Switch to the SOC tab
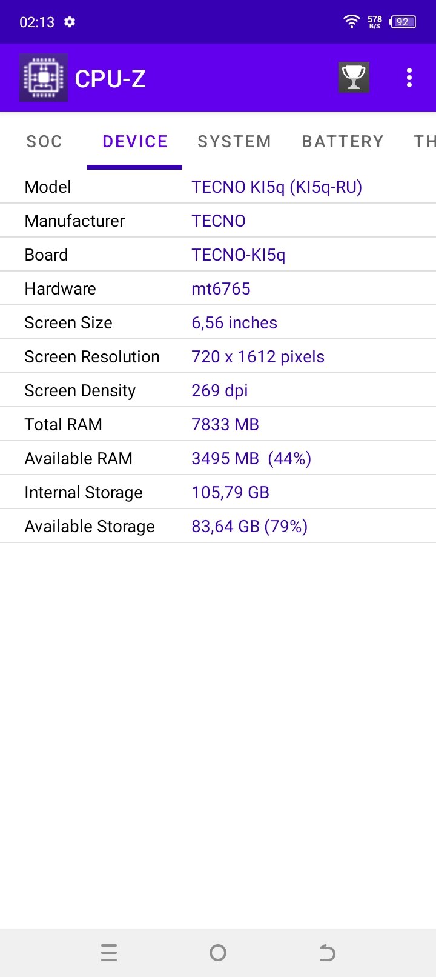Image resolution: width=436 pixels, height=977 pixels. 44,142
